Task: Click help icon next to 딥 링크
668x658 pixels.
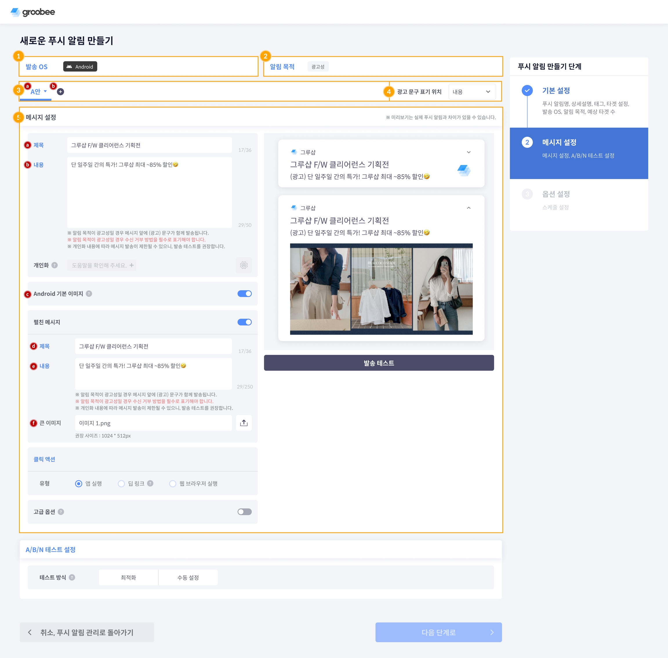Action: tap(150, 483)
